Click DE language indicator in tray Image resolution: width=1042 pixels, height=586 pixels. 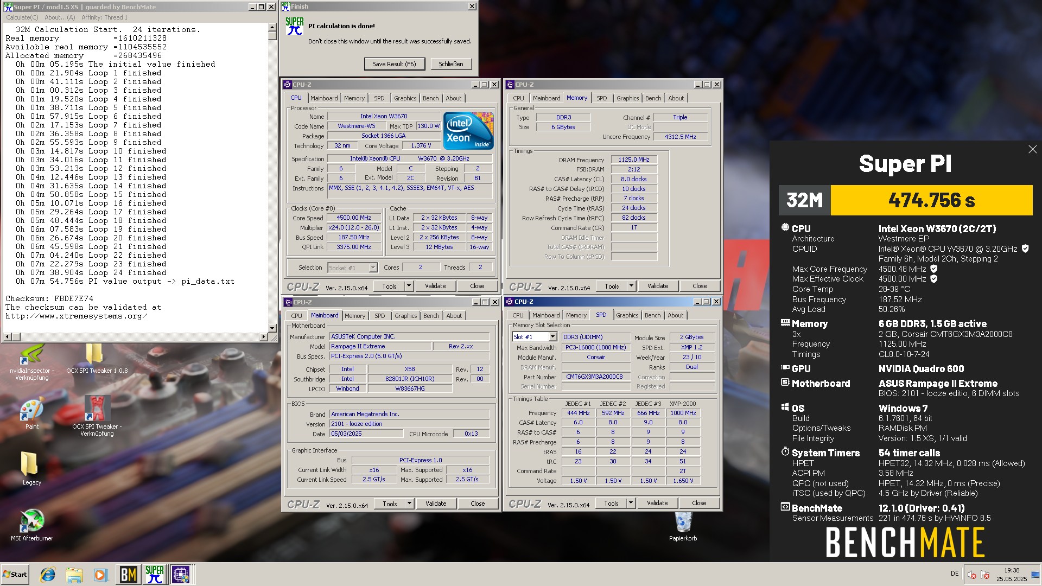pos(955,574)
